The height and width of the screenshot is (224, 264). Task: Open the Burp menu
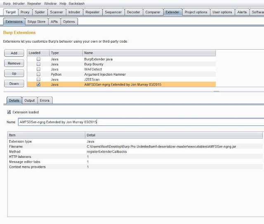tap(7, 4)
